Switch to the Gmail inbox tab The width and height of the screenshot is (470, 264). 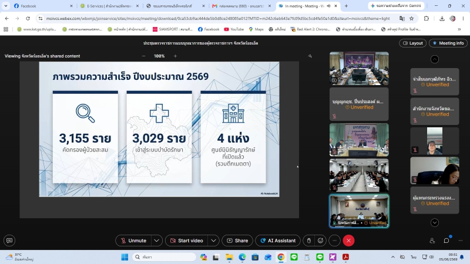pyautogui.click(x=241, y=6)
